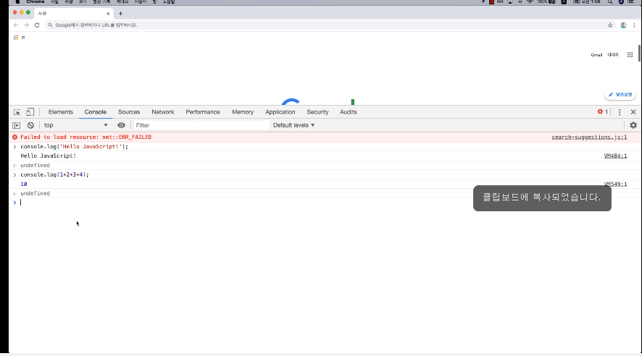The image size is (642, 356).
Task: Open the Audits tab
Action: (349, 112)
